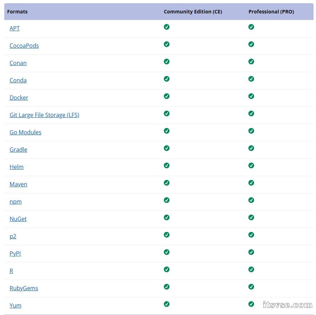
Task: Click the Professional checkmark for PyPI
Action: coord(251,252)
